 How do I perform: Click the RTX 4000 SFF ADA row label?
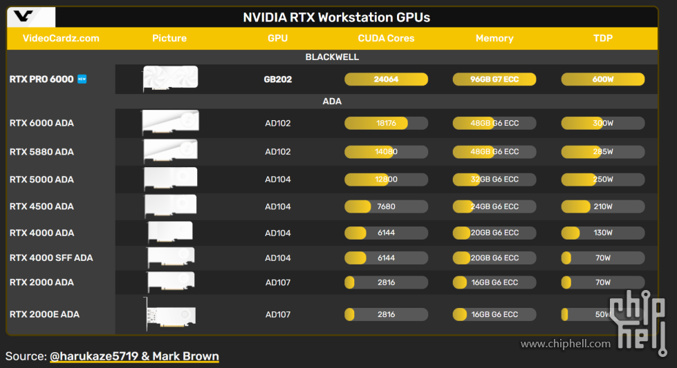click(51, 258)
